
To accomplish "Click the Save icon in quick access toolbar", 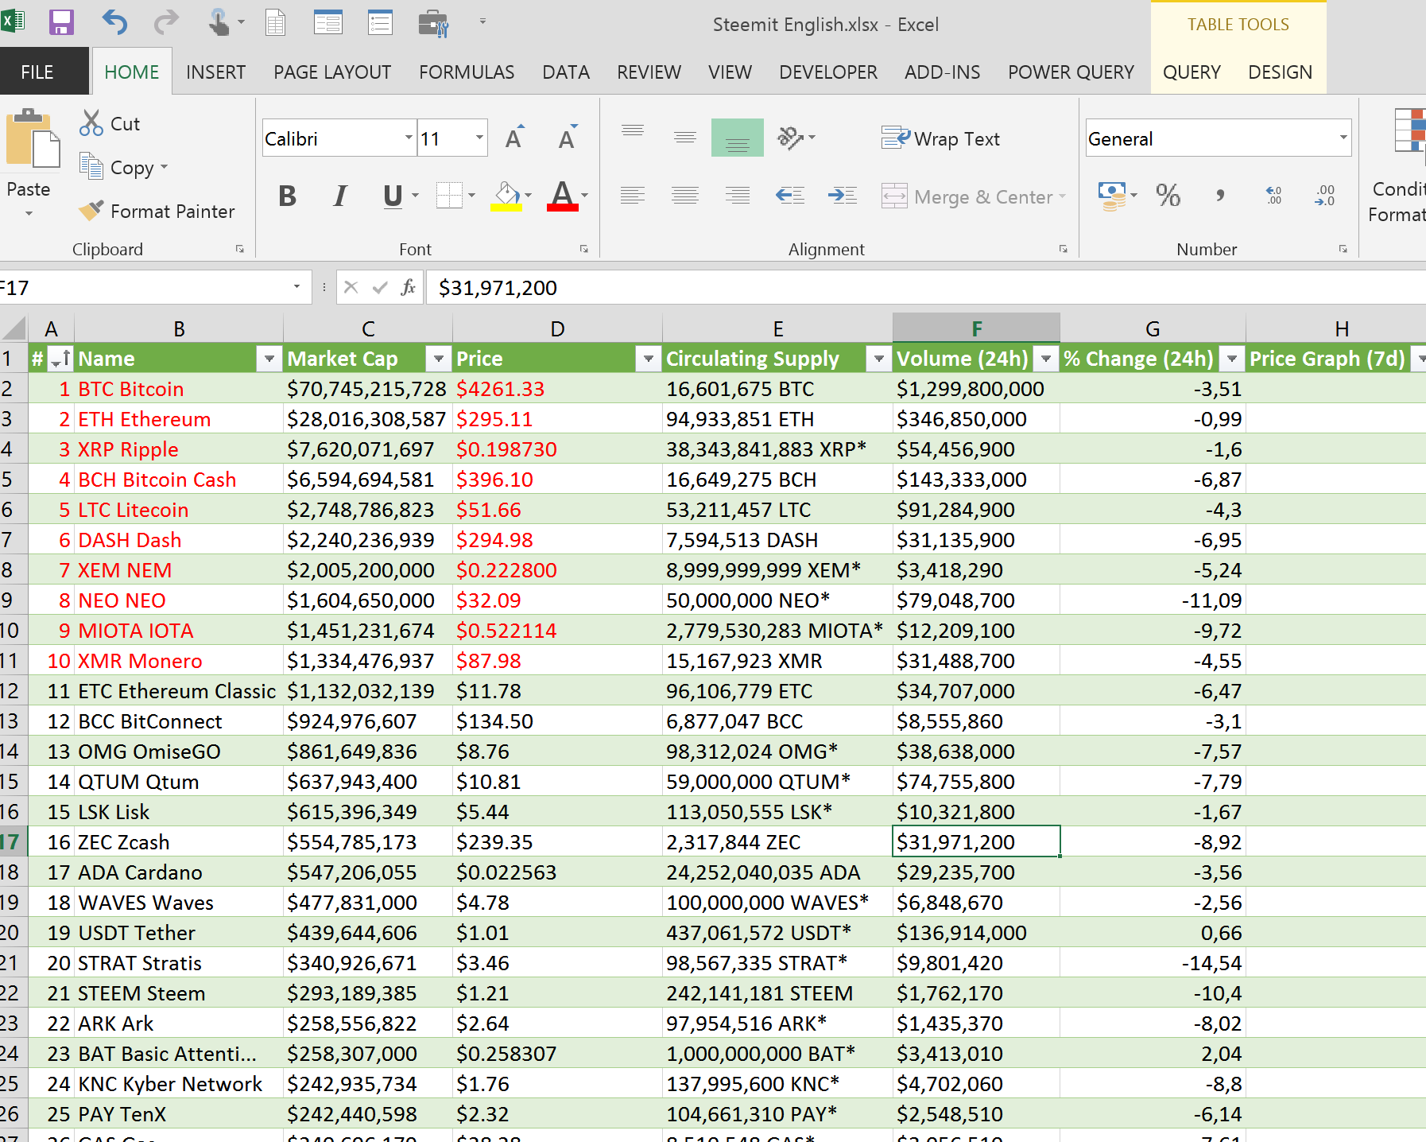I will coord(61,22).
